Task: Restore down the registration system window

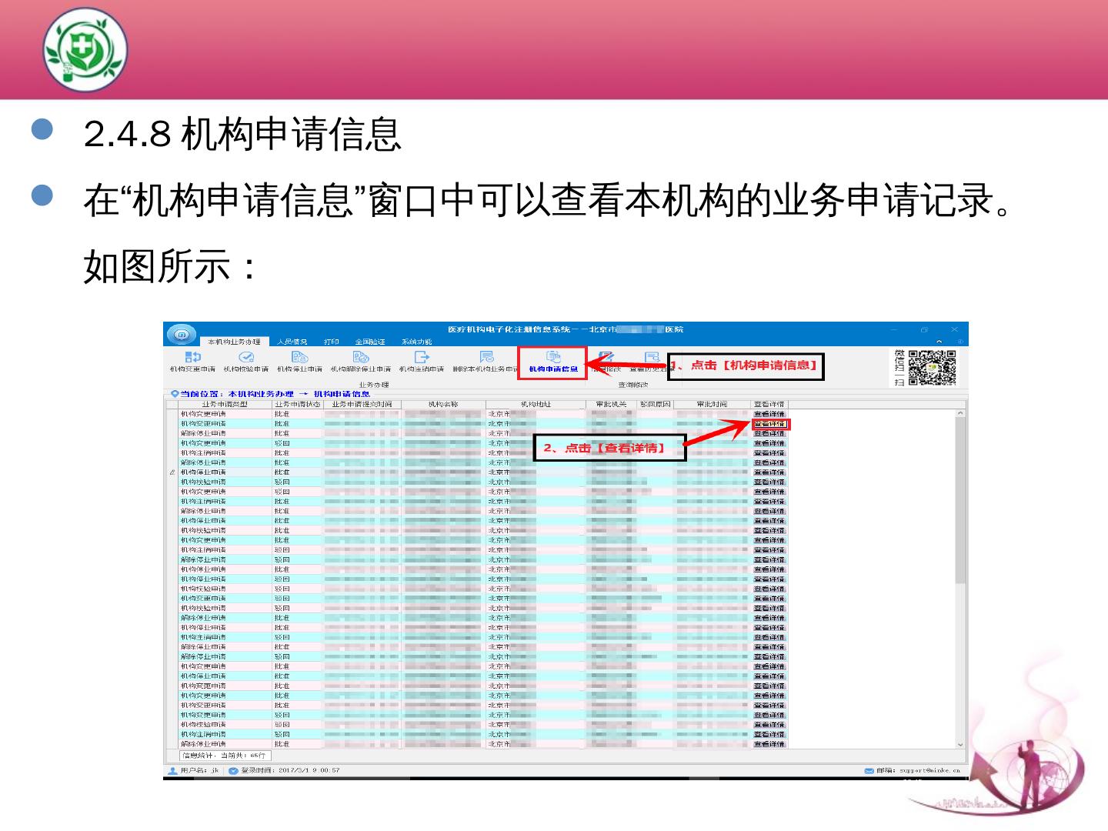Action: (924, 329)
